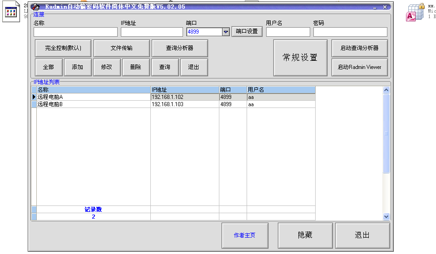436x254 pixels.
Task: Click the list scrollbar down arrow
Action: pyautogui.click(x=386, y=216)
